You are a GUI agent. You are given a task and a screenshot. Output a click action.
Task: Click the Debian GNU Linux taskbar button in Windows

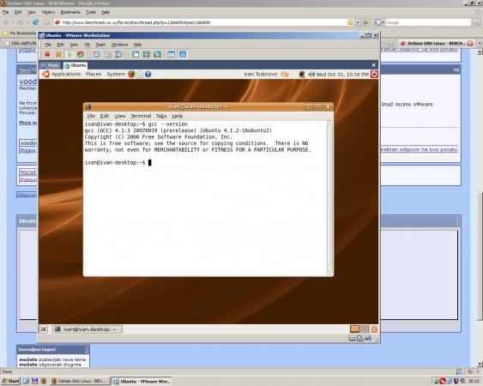click(x=79, y=381)
